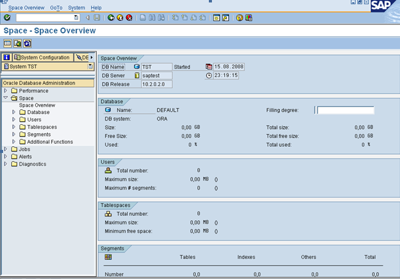
Task: Click the Save diskette toolbar icon
Action: (x=97, y=18)
